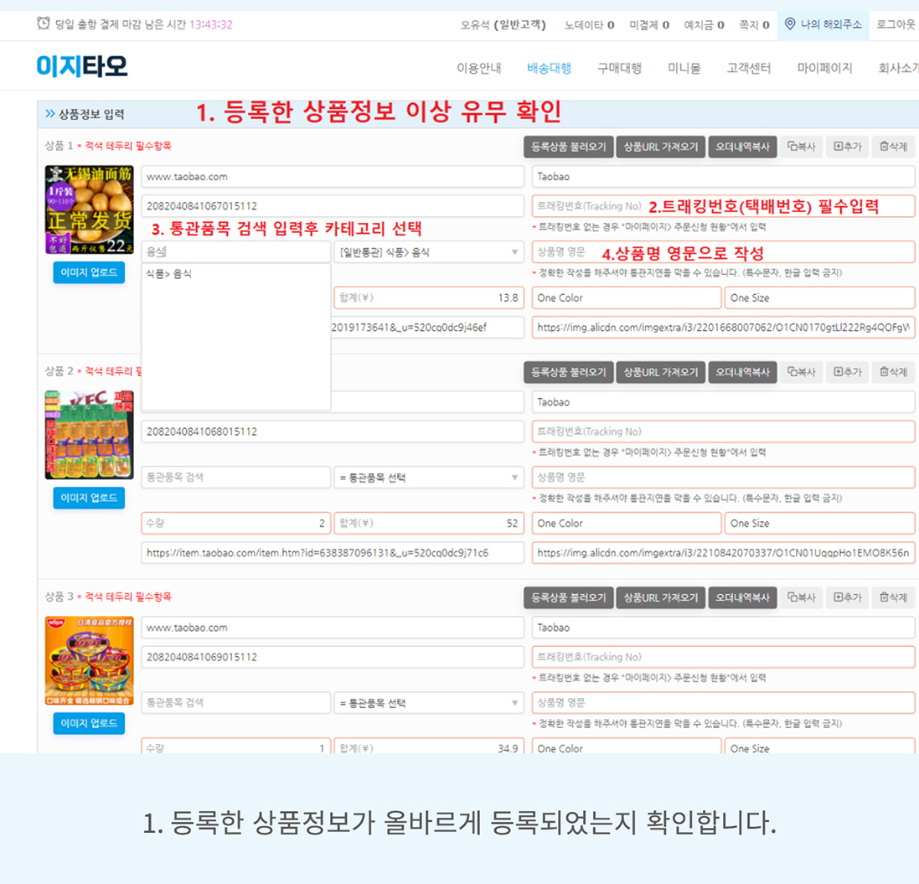The image size is (919, 884).
Task: Open 나의 해외주소 in the top bar
Action: tap(823, 24)
